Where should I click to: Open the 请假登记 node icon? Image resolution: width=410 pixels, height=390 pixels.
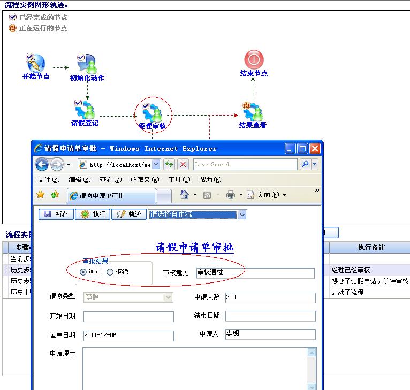[85, 110]
